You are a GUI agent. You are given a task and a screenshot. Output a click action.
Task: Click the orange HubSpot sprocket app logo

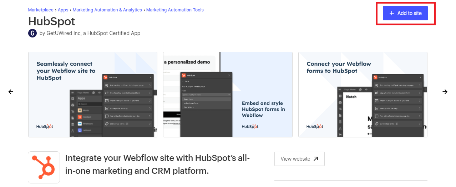pyautogui.click(x=44, y=167)
